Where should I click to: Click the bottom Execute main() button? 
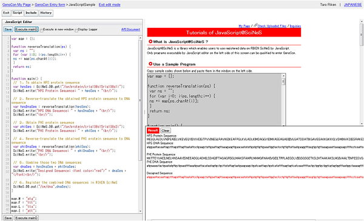(x=27, y=218)
